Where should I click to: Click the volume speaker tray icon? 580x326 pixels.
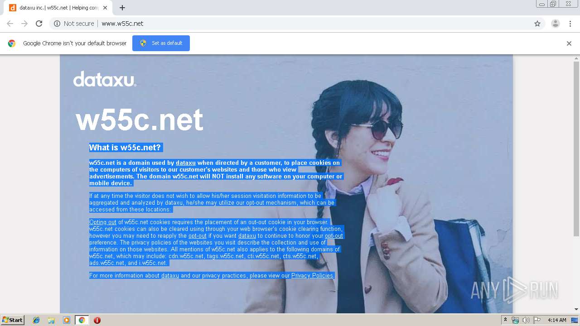pyautogui.click(x=526, y=320)
